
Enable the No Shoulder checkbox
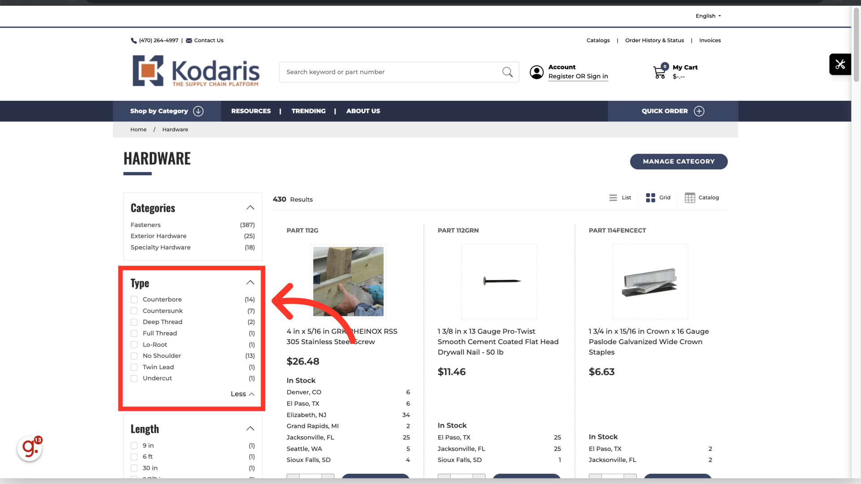[x=134, y=356]
